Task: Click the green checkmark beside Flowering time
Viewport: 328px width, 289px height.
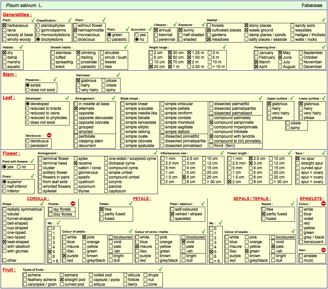Action: 324,47
